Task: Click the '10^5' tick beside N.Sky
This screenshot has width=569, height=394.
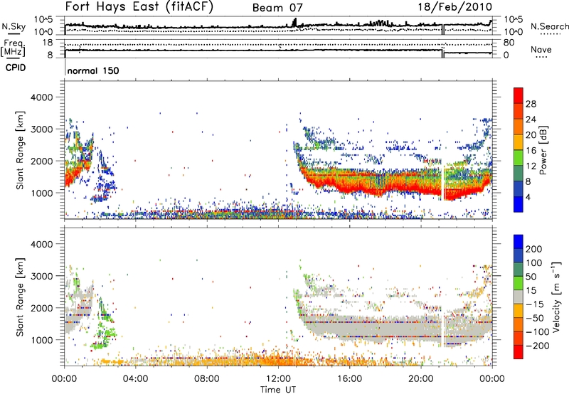Action: pyautogui.click(x=43, y=20)
